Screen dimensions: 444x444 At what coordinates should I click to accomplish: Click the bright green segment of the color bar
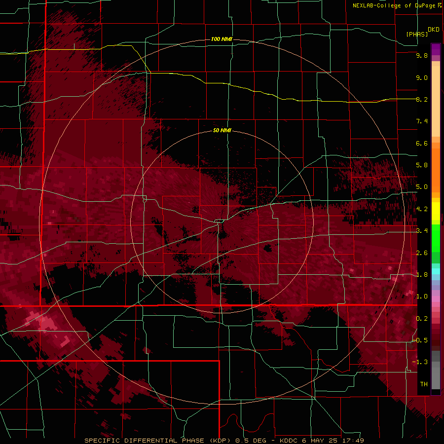436,239
